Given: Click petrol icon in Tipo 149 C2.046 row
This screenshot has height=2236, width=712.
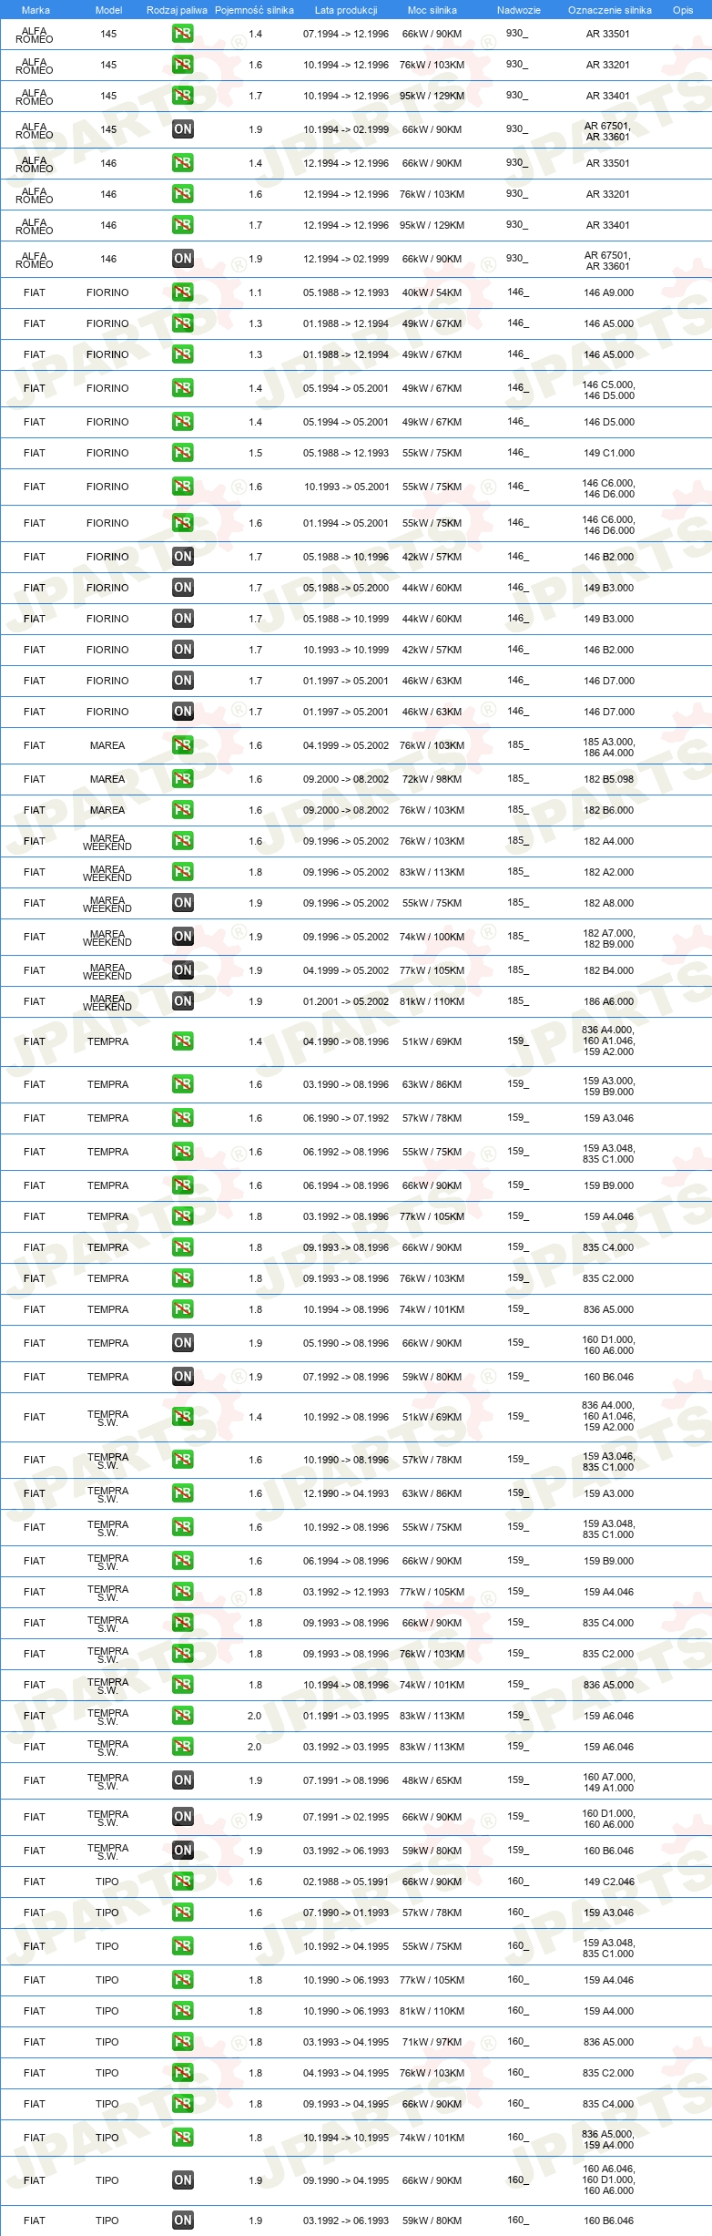Looking at the screenshot, I should pyautogui.click(x=183, y=1882).
